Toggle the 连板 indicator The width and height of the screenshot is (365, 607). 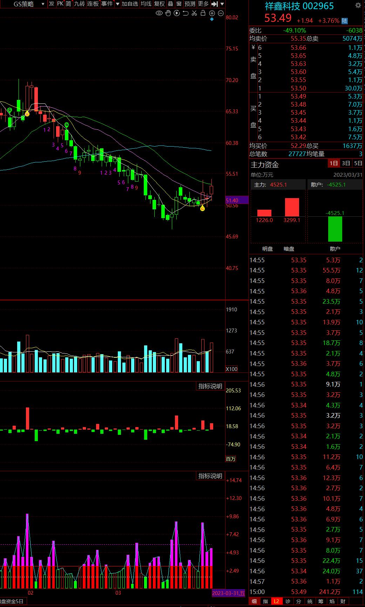[x=93, y=4]
